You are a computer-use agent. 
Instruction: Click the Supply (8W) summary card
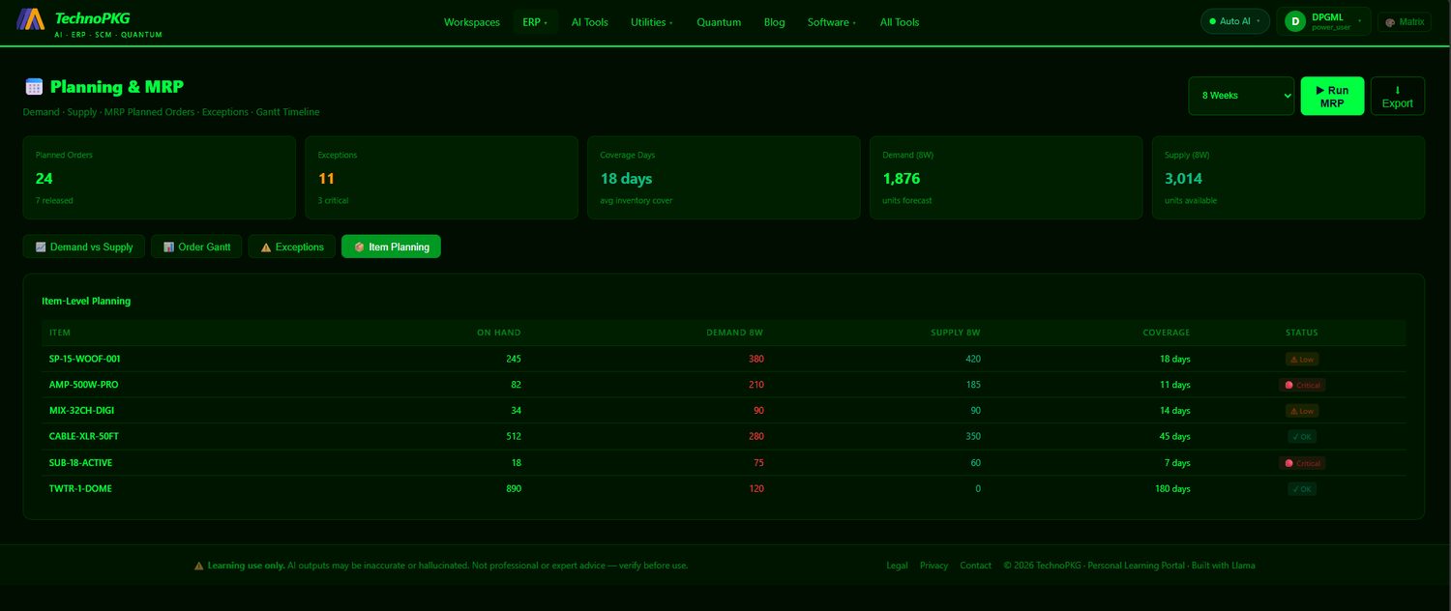pos(1288,178)
